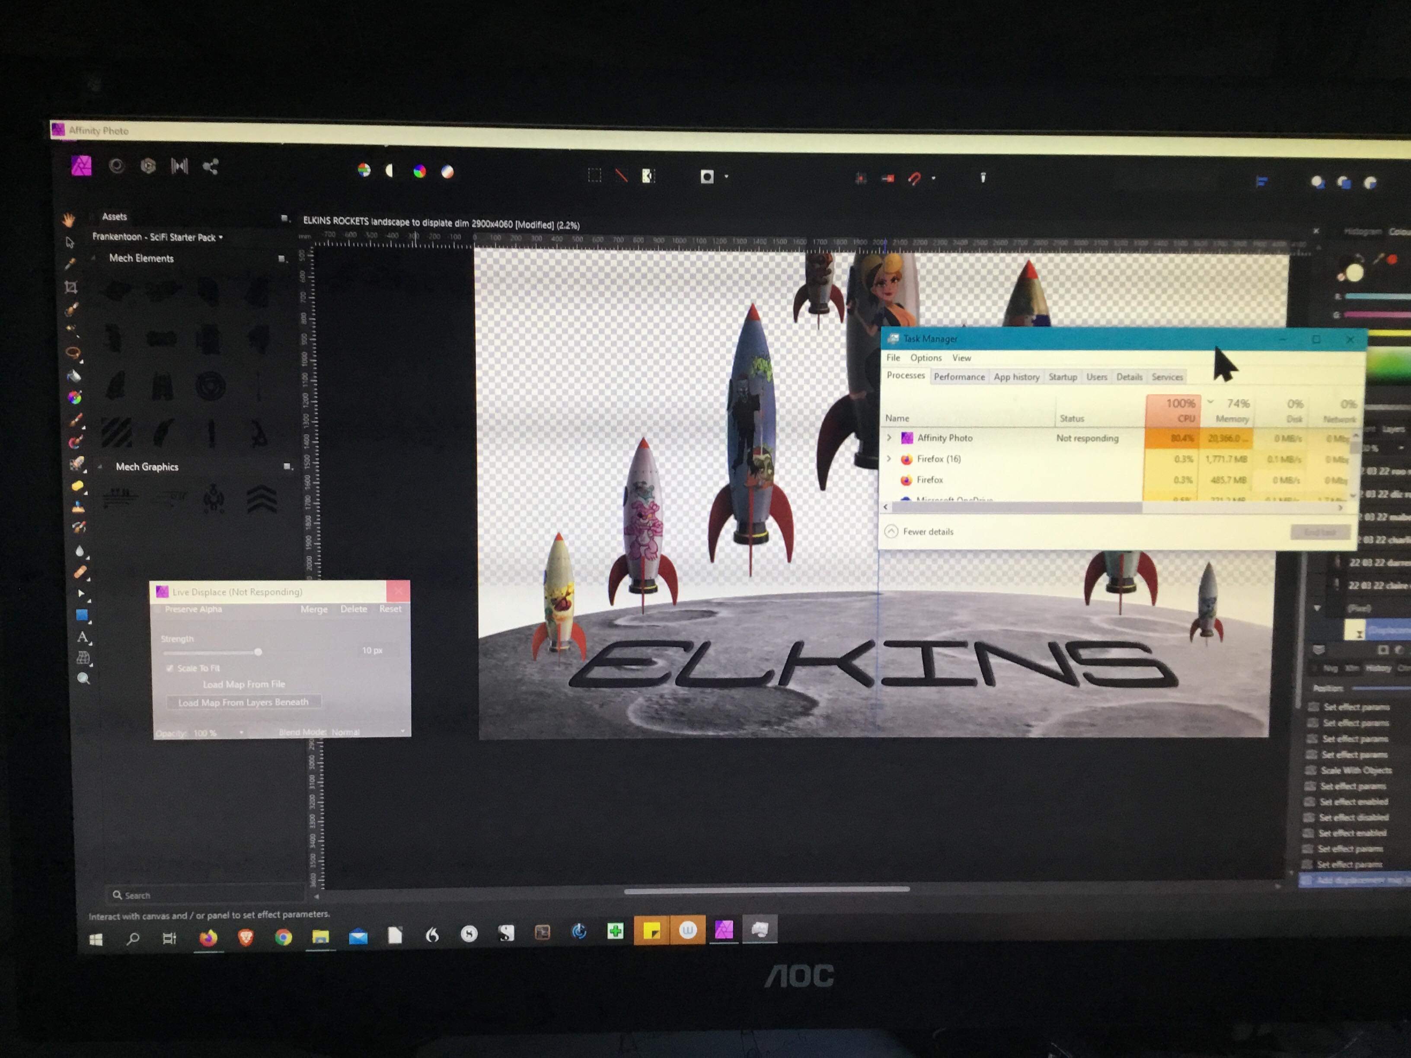Screen dimensions: 1411x1058
Task: Select the Selection Brush tool
Action: coord(72,309)
